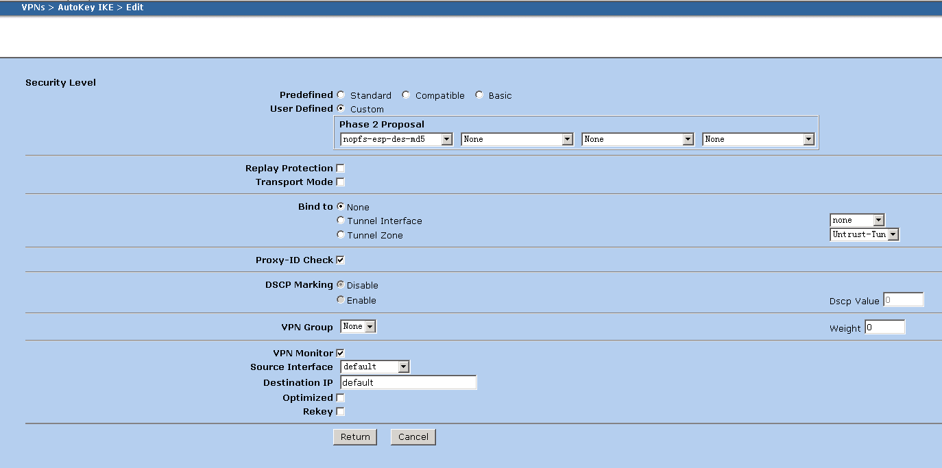Choose the Custom user defined option
Viewport: 942px width, 468px height.
coord(341,108)
